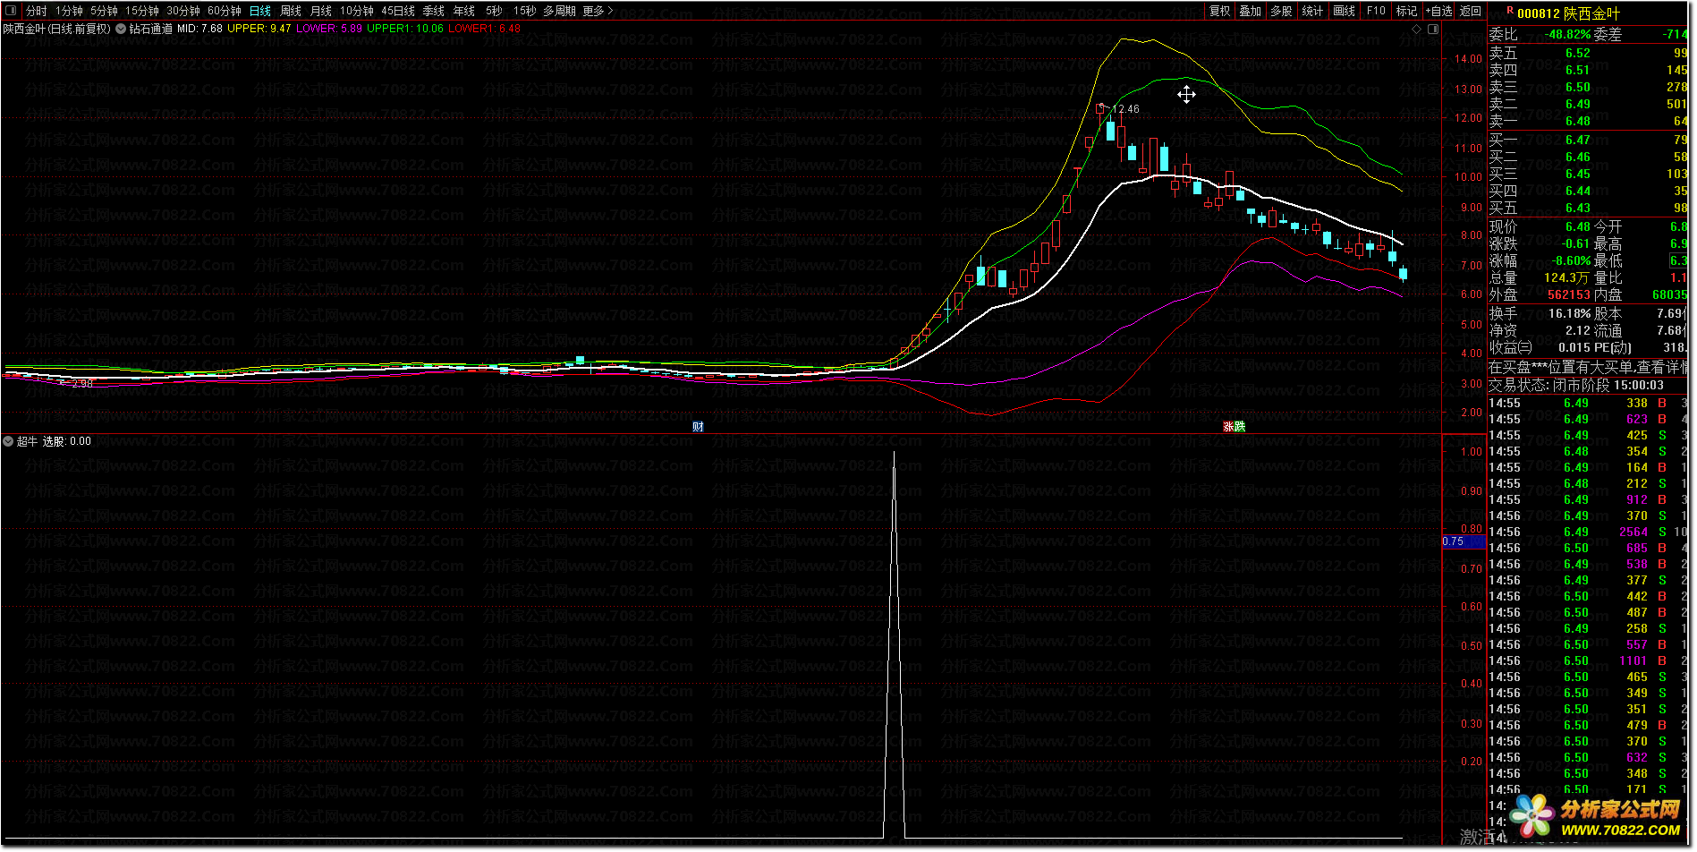Click stock title 000812 陕西金叶
The height and width of the screenshot is (852, 1697).
(x=1568, y=13)
